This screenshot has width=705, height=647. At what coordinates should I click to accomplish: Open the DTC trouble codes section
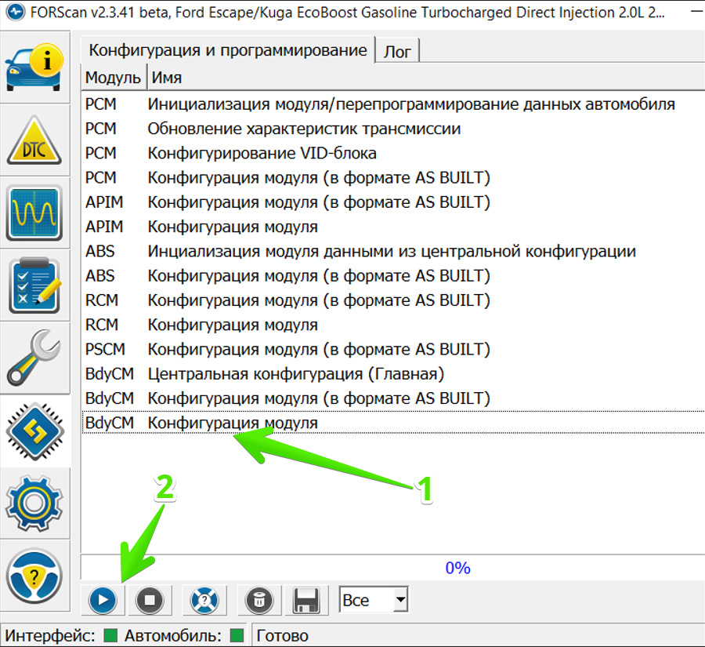click(x=34, y=140)
